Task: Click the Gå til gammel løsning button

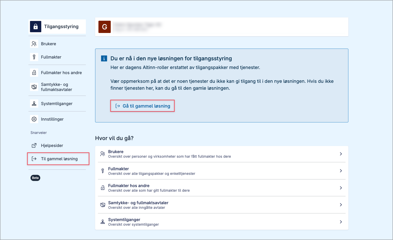Action: 143,106
